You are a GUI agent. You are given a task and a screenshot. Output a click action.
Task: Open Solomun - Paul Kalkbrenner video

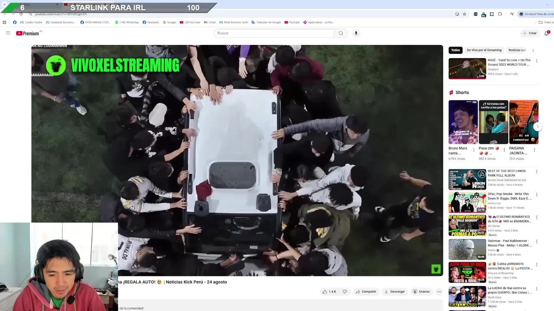[x=467, y=249]
